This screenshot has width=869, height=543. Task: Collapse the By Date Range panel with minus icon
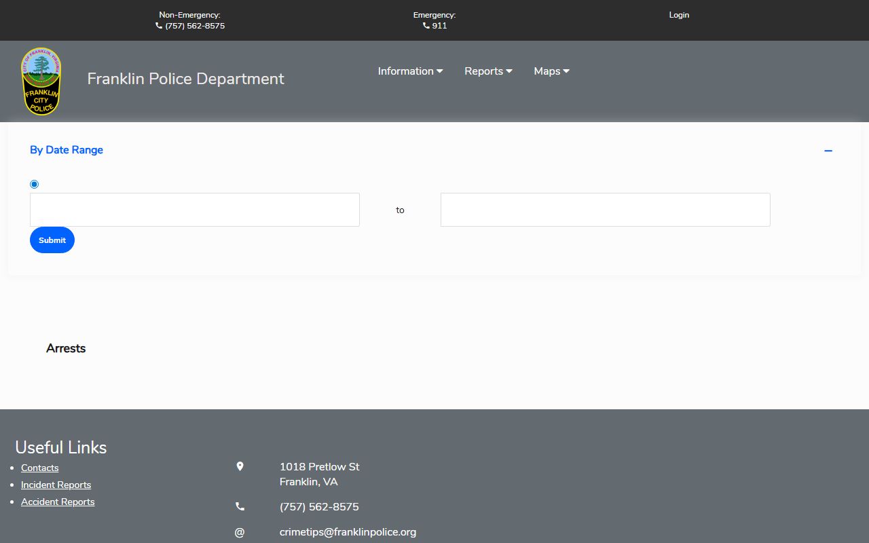[828, 151]
